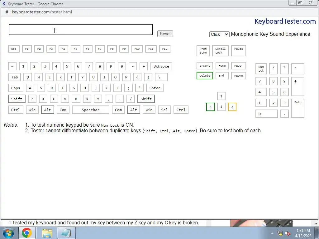Viewport: 319px width, 239px height.
Task: Click the End key
Action: [222, 76]
